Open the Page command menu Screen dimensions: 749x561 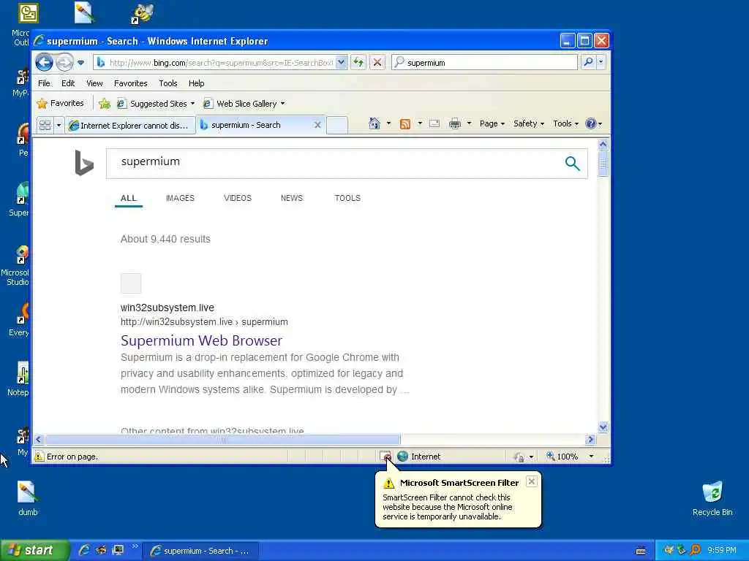point(492,123)
